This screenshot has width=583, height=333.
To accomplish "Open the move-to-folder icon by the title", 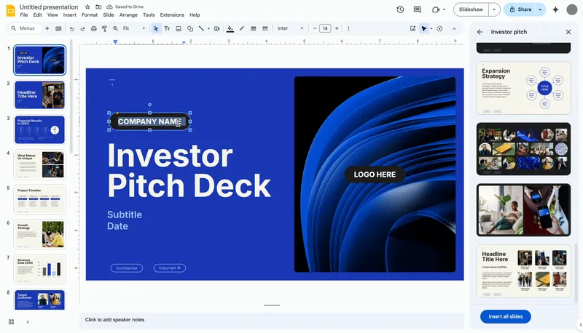I will [x=98, y=7].
